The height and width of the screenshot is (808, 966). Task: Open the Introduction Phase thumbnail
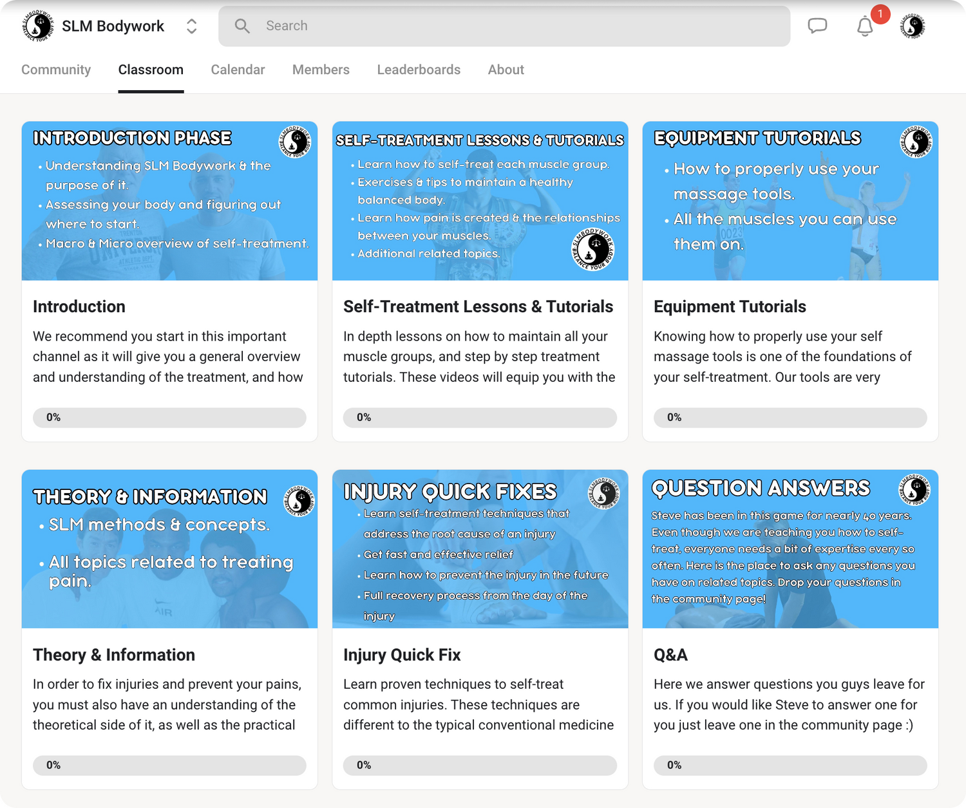[169, 201]
